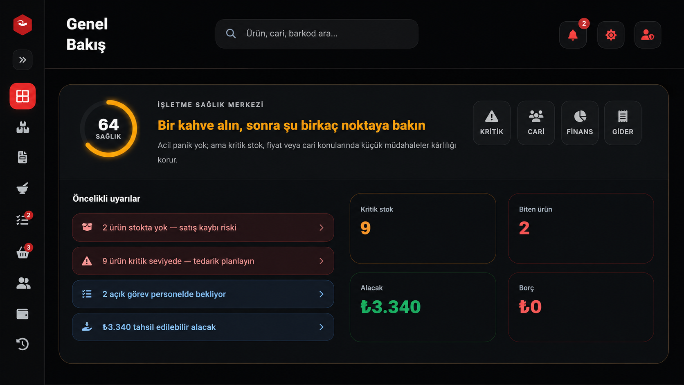The width and height of the screenshot is (684, 385).
Task: Open the customers people icon in sidebar
Action: [x=23, y=283]
